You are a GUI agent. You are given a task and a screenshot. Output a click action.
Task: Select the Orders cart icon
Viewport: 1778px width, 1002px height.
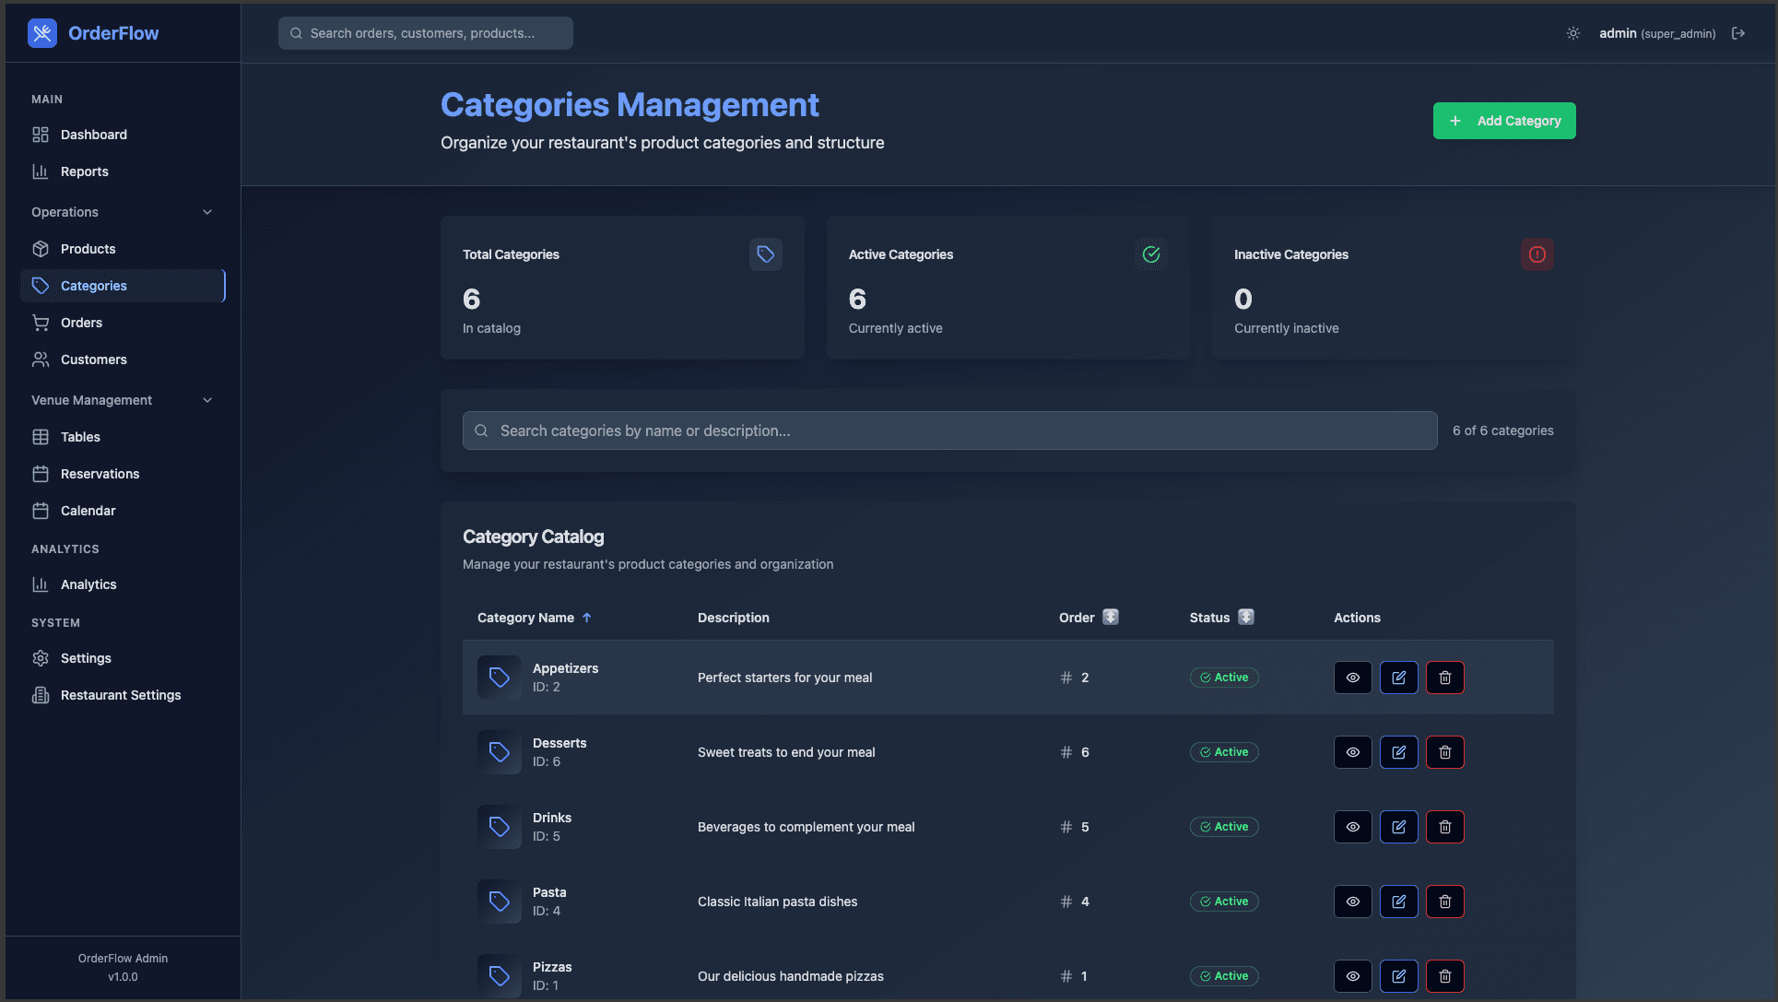pos(41,322)
